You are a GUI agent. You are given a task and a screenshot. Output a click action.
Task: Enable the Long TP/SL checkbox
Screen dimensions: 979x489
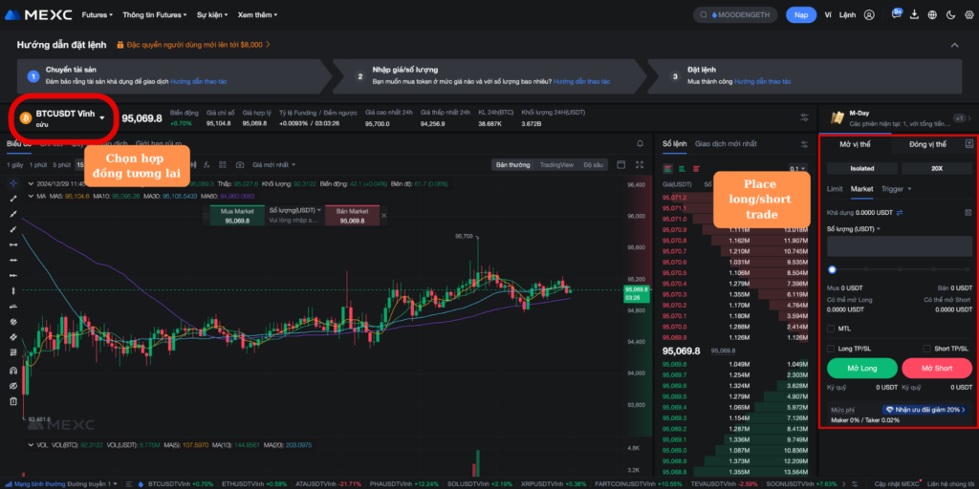[x=831, y=349]
